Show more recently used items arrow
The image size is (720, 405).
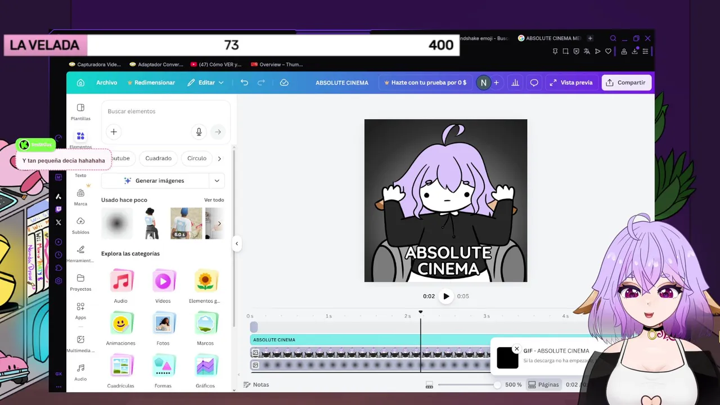coord(219,223)
